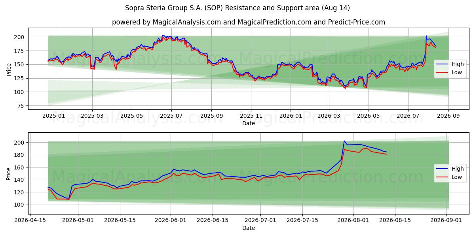Click the '2026-06-01' tick label on the bottom chart
Screen dimensions: 475x237
(x=171, y=220)
